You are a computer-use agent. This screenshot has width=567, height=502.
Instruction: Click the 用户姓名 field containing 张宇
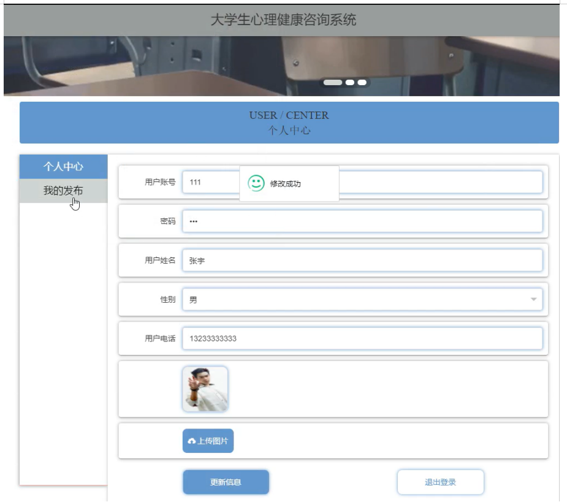[x=362, y=261]
